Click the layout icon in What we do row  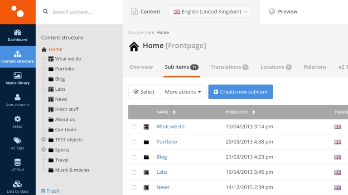pyautogui.click(x=146, y=127)
